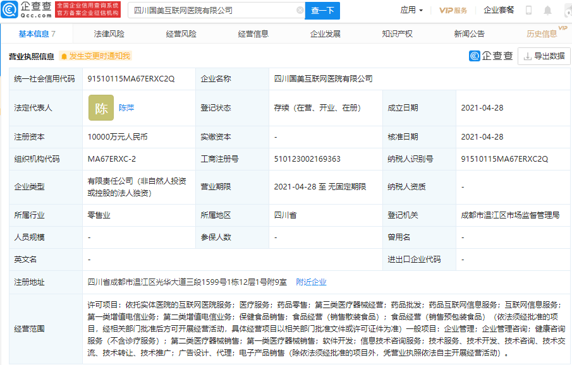
Task: Select the 经营信息 tab
Action: pyautogui.click(x=253, y=34)
